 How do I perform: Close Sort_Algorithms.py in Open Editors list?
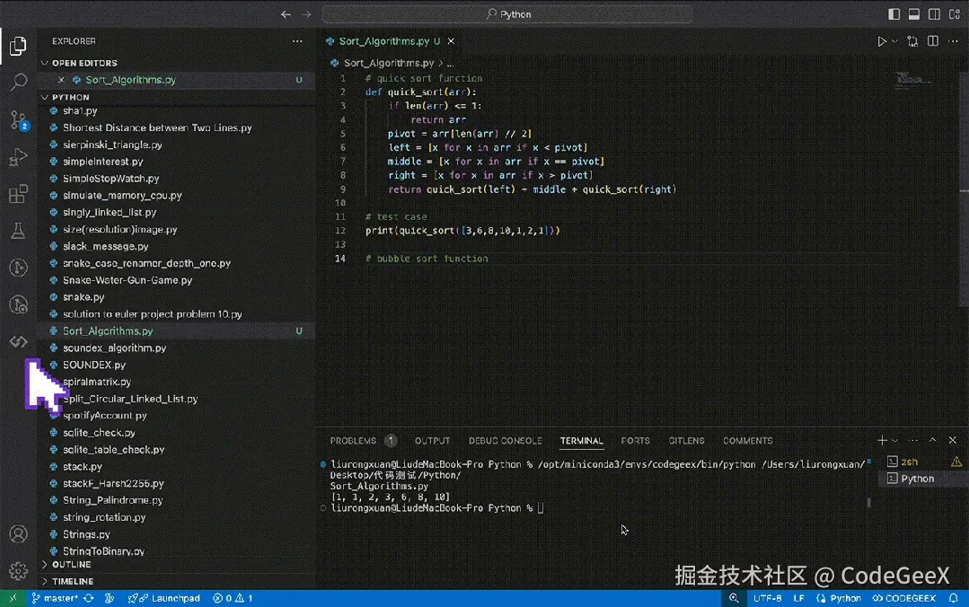pyautogui.click(x=61, y=80)
